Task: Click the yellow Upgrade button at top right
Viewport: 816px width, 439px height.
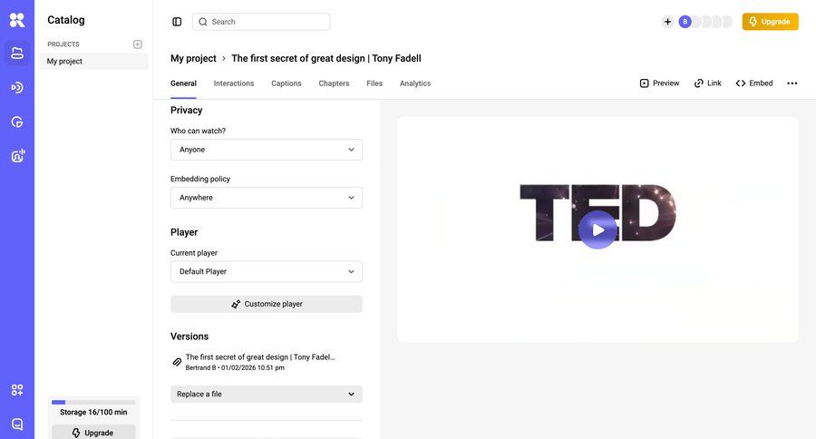Action: tap(770, 22)
